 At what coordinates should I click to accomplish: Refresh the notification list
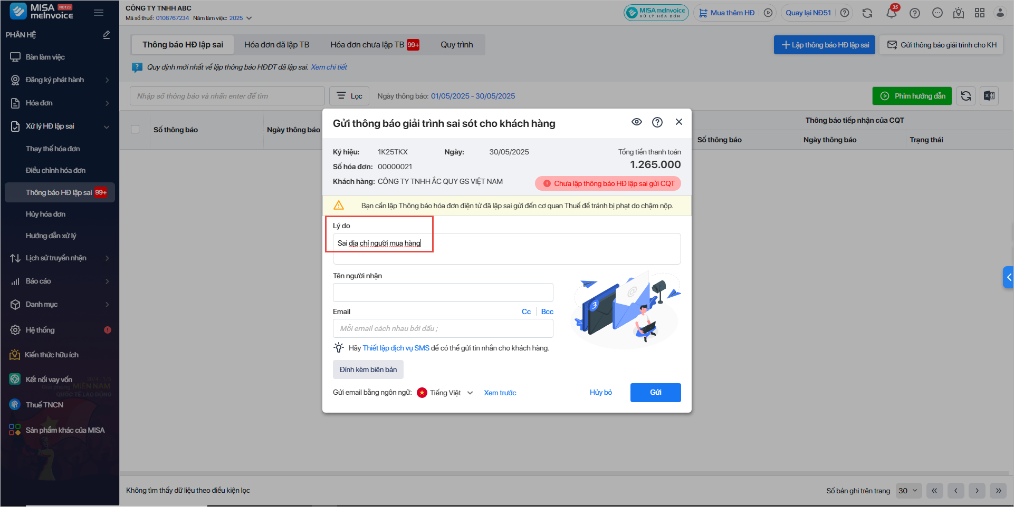(966, 96)
